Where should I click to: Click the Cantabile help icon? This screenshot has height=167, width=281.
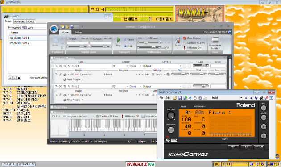click(230, 32)
